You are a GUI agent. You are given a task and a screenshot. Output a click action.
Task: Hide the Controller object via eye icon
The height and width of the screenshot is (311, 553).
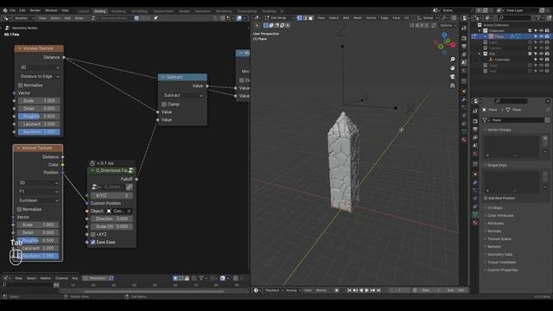tap(542, 60)
